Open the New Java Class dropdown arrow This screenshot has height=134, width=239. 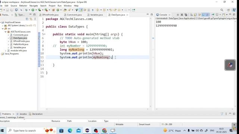pos(61,10)
